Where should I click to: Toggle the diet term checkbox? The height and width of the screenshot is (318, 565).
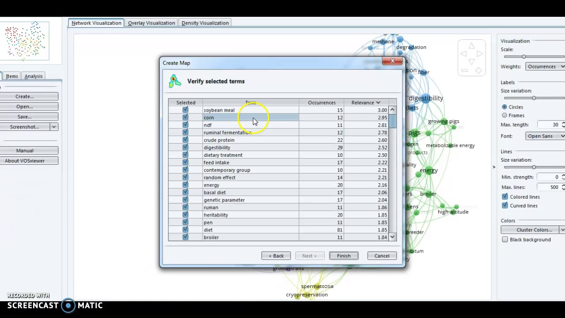(185, 230)
